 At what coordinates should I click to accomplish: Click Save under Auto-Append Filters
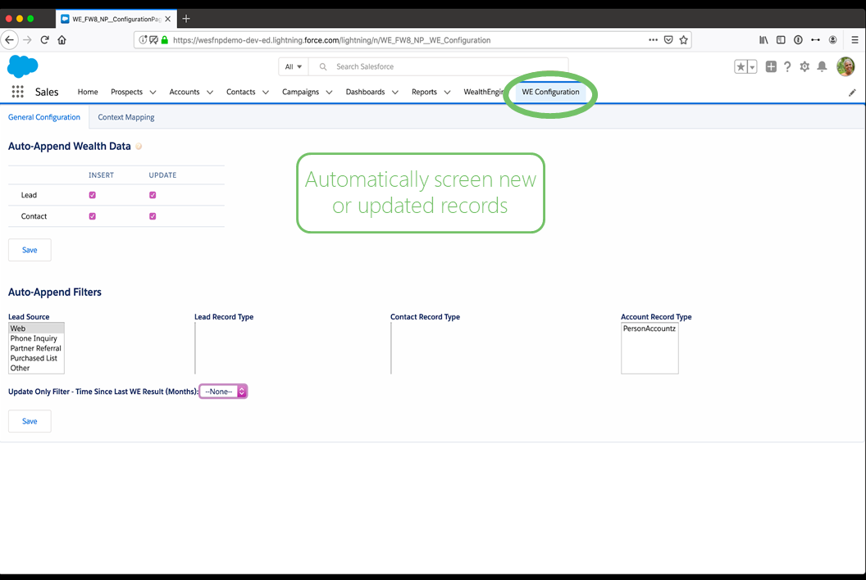point(29,420)
